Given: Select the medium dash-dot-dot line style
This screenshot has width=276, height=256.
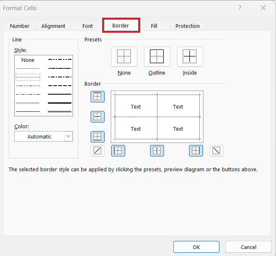Looking at the screenshot, I should click(x=60, y=59).
